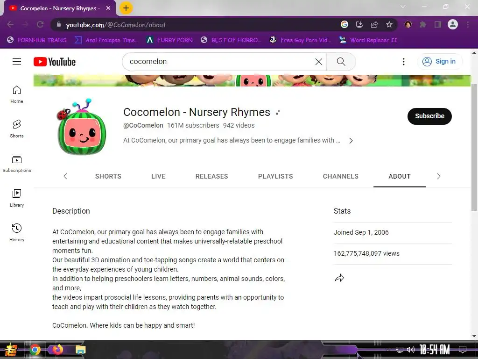This screenshot has height=359, width=478.
Task: Select the ABOUT tab
Action: tap(400, 176)
